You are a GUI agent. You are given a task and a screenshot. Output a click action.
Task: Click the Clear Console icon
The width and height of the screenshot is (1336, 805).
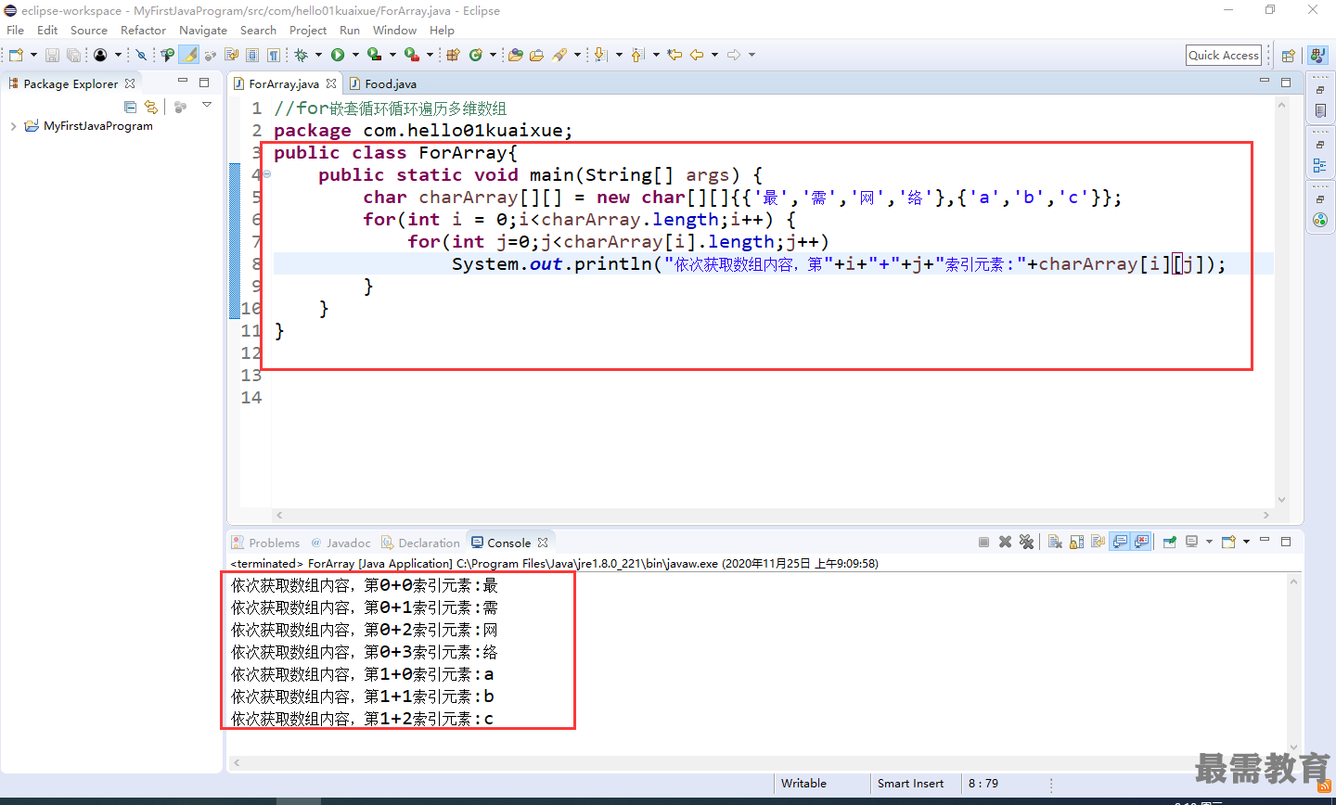click(x=1055, y=542)
